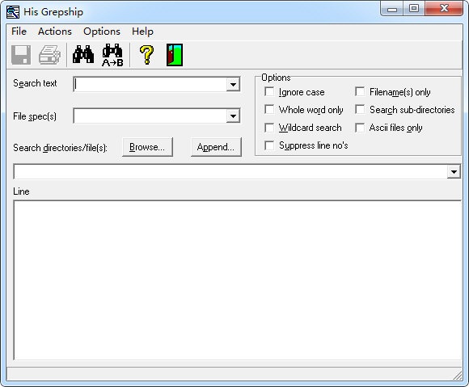Click the Append... button

point(216,147)
